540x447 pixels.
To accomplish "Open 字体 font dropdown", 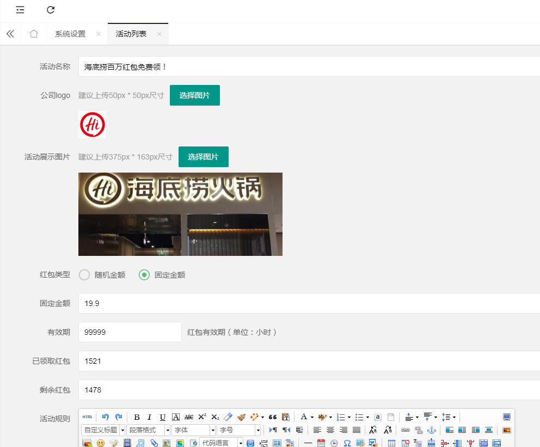I will coord(194,430).
